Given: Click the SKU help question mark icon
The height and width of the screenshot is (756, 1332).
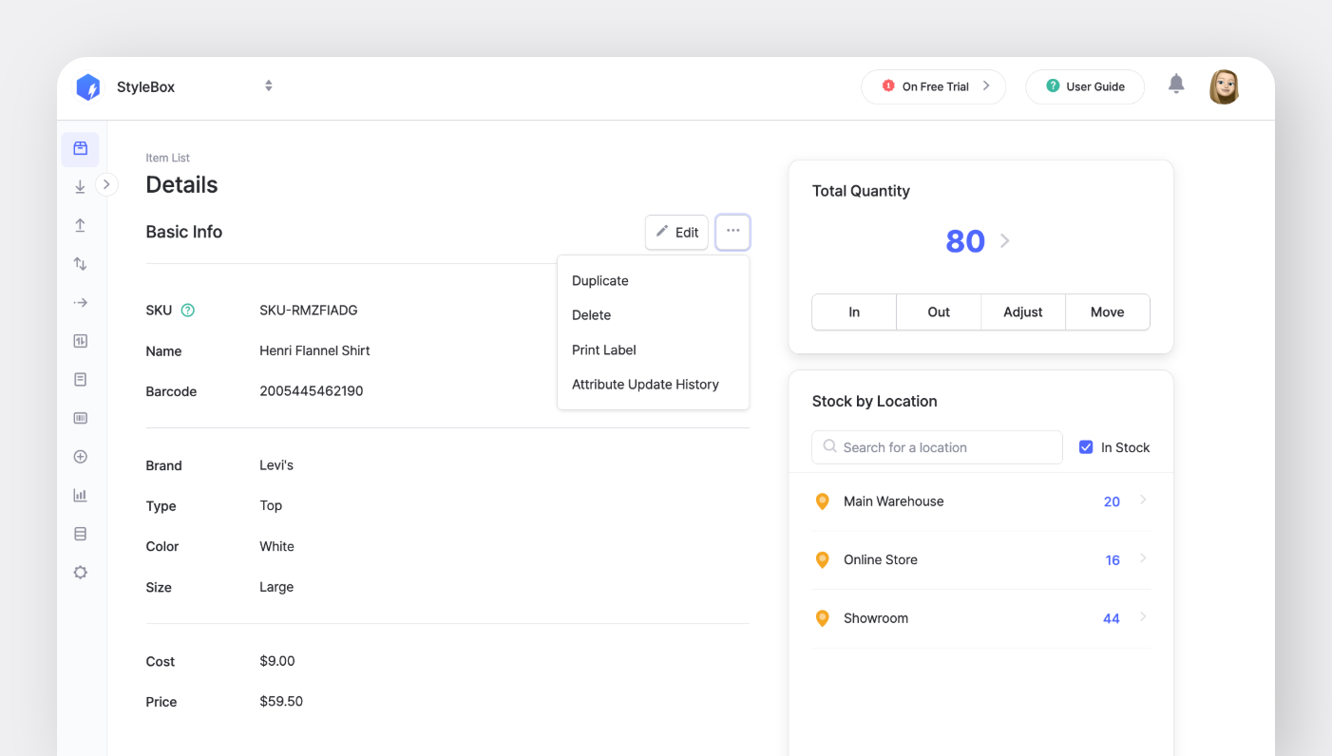Looking at the screenshot, I should 188,311.
